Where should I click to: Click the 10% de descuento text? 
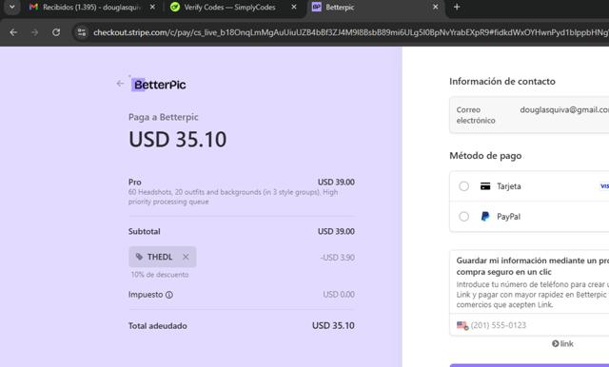click(160, 275)
